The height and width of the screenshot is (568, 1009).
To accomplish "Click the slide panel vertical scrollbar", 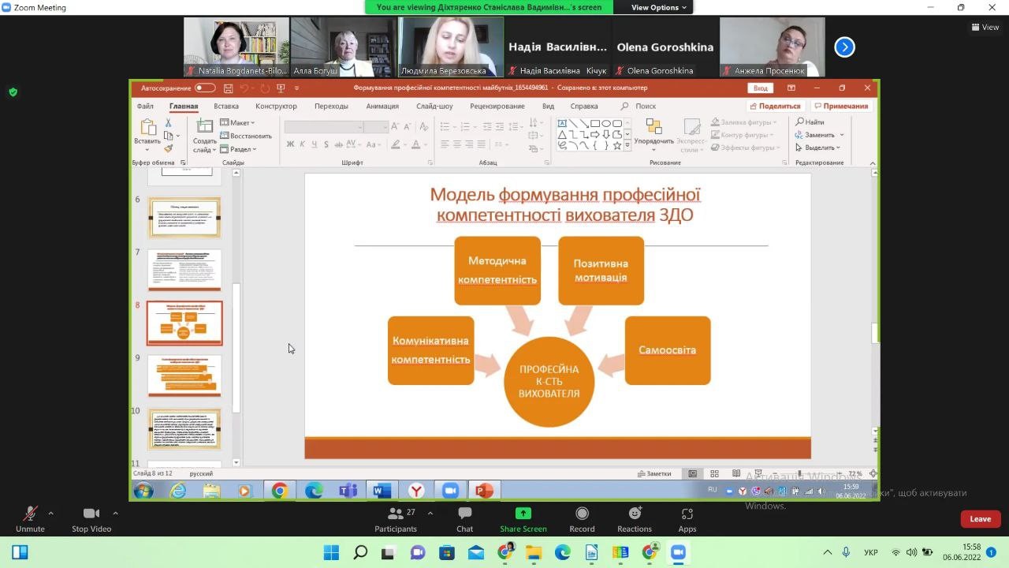I will (236, 347).
